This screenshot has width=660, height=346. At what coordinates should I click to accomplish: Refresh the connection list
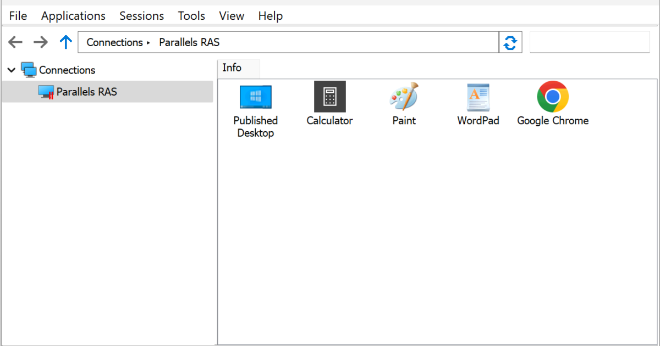pyautogui.click(x=510, y=42)
